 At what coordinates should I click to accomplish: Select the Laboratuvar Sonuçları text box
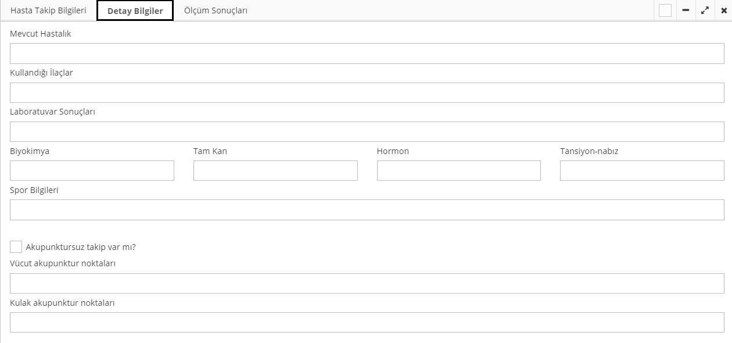pyautogui.click(x=367, y=131)
